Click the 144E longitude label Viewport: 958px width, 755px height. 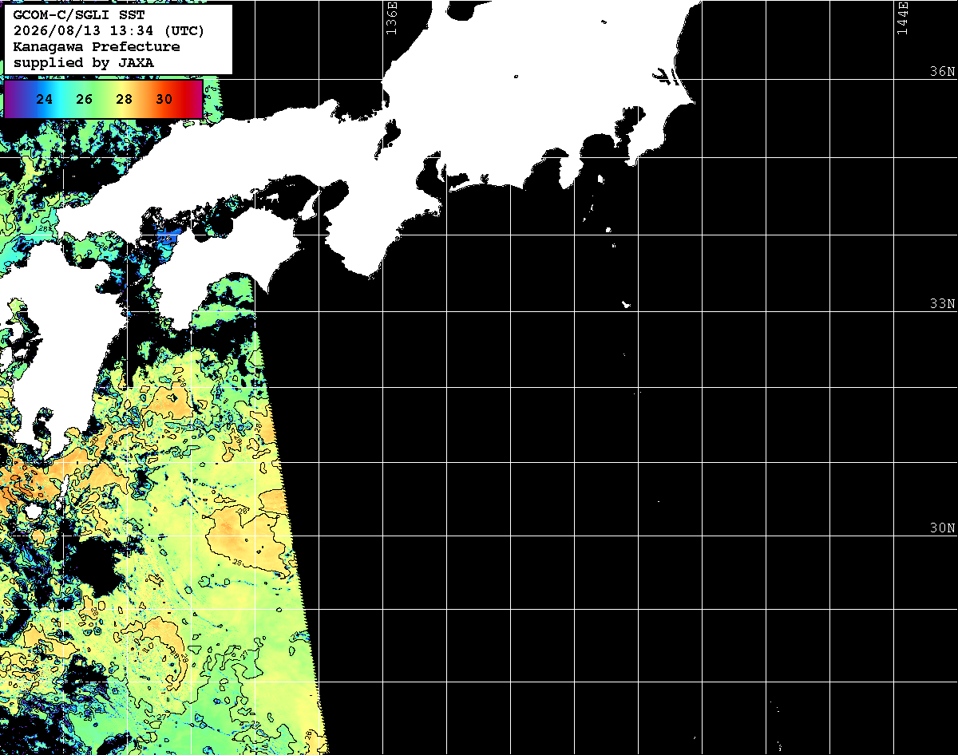click(902, 18)
